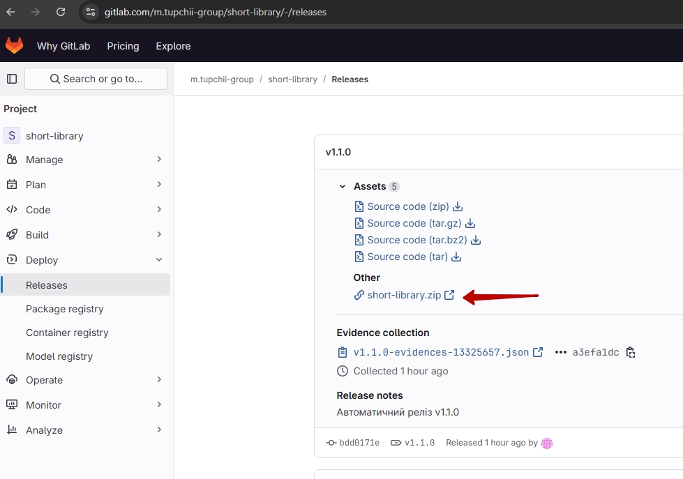Click the Assets count badge 5
683x479 pixels.
point(393,187)
